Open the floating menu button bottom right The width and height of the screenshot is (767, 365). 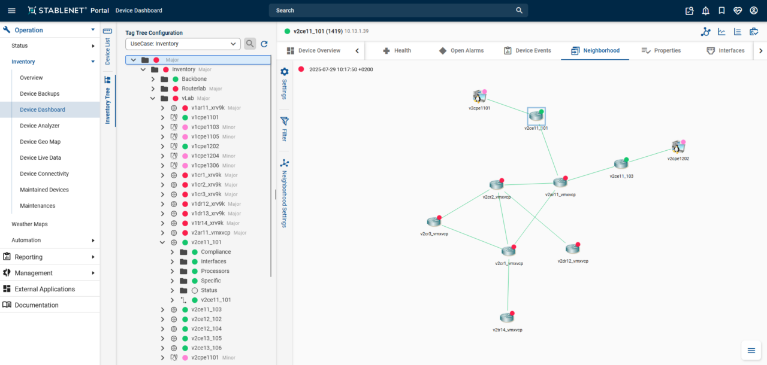click(750, 350)
